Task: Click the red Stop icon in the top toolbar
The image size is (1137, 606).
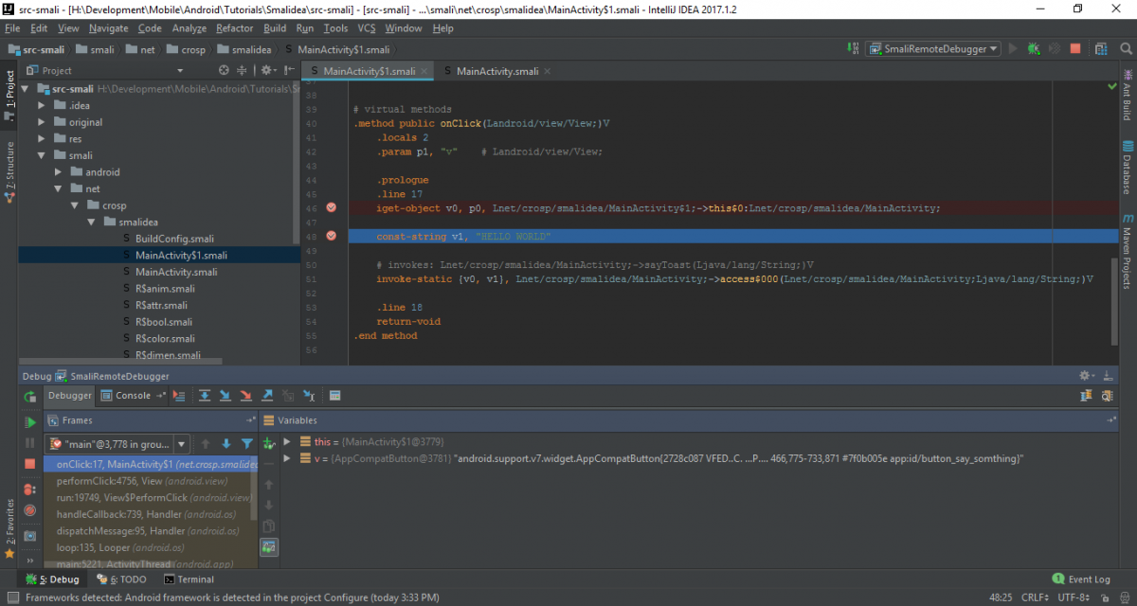Action: click(1075, 48)
